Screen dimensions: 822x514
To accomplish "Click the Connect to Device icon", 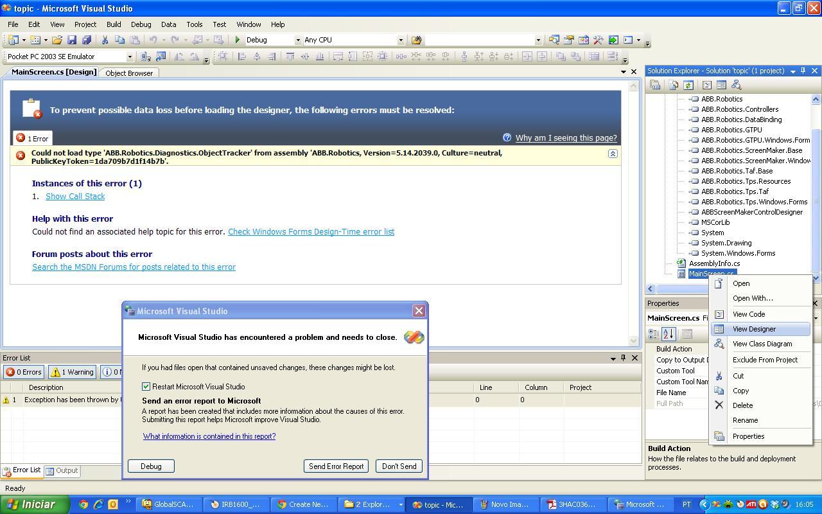I will pos(146,57).
